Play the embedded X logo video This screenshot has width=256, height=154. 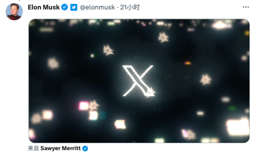[139, 81]
